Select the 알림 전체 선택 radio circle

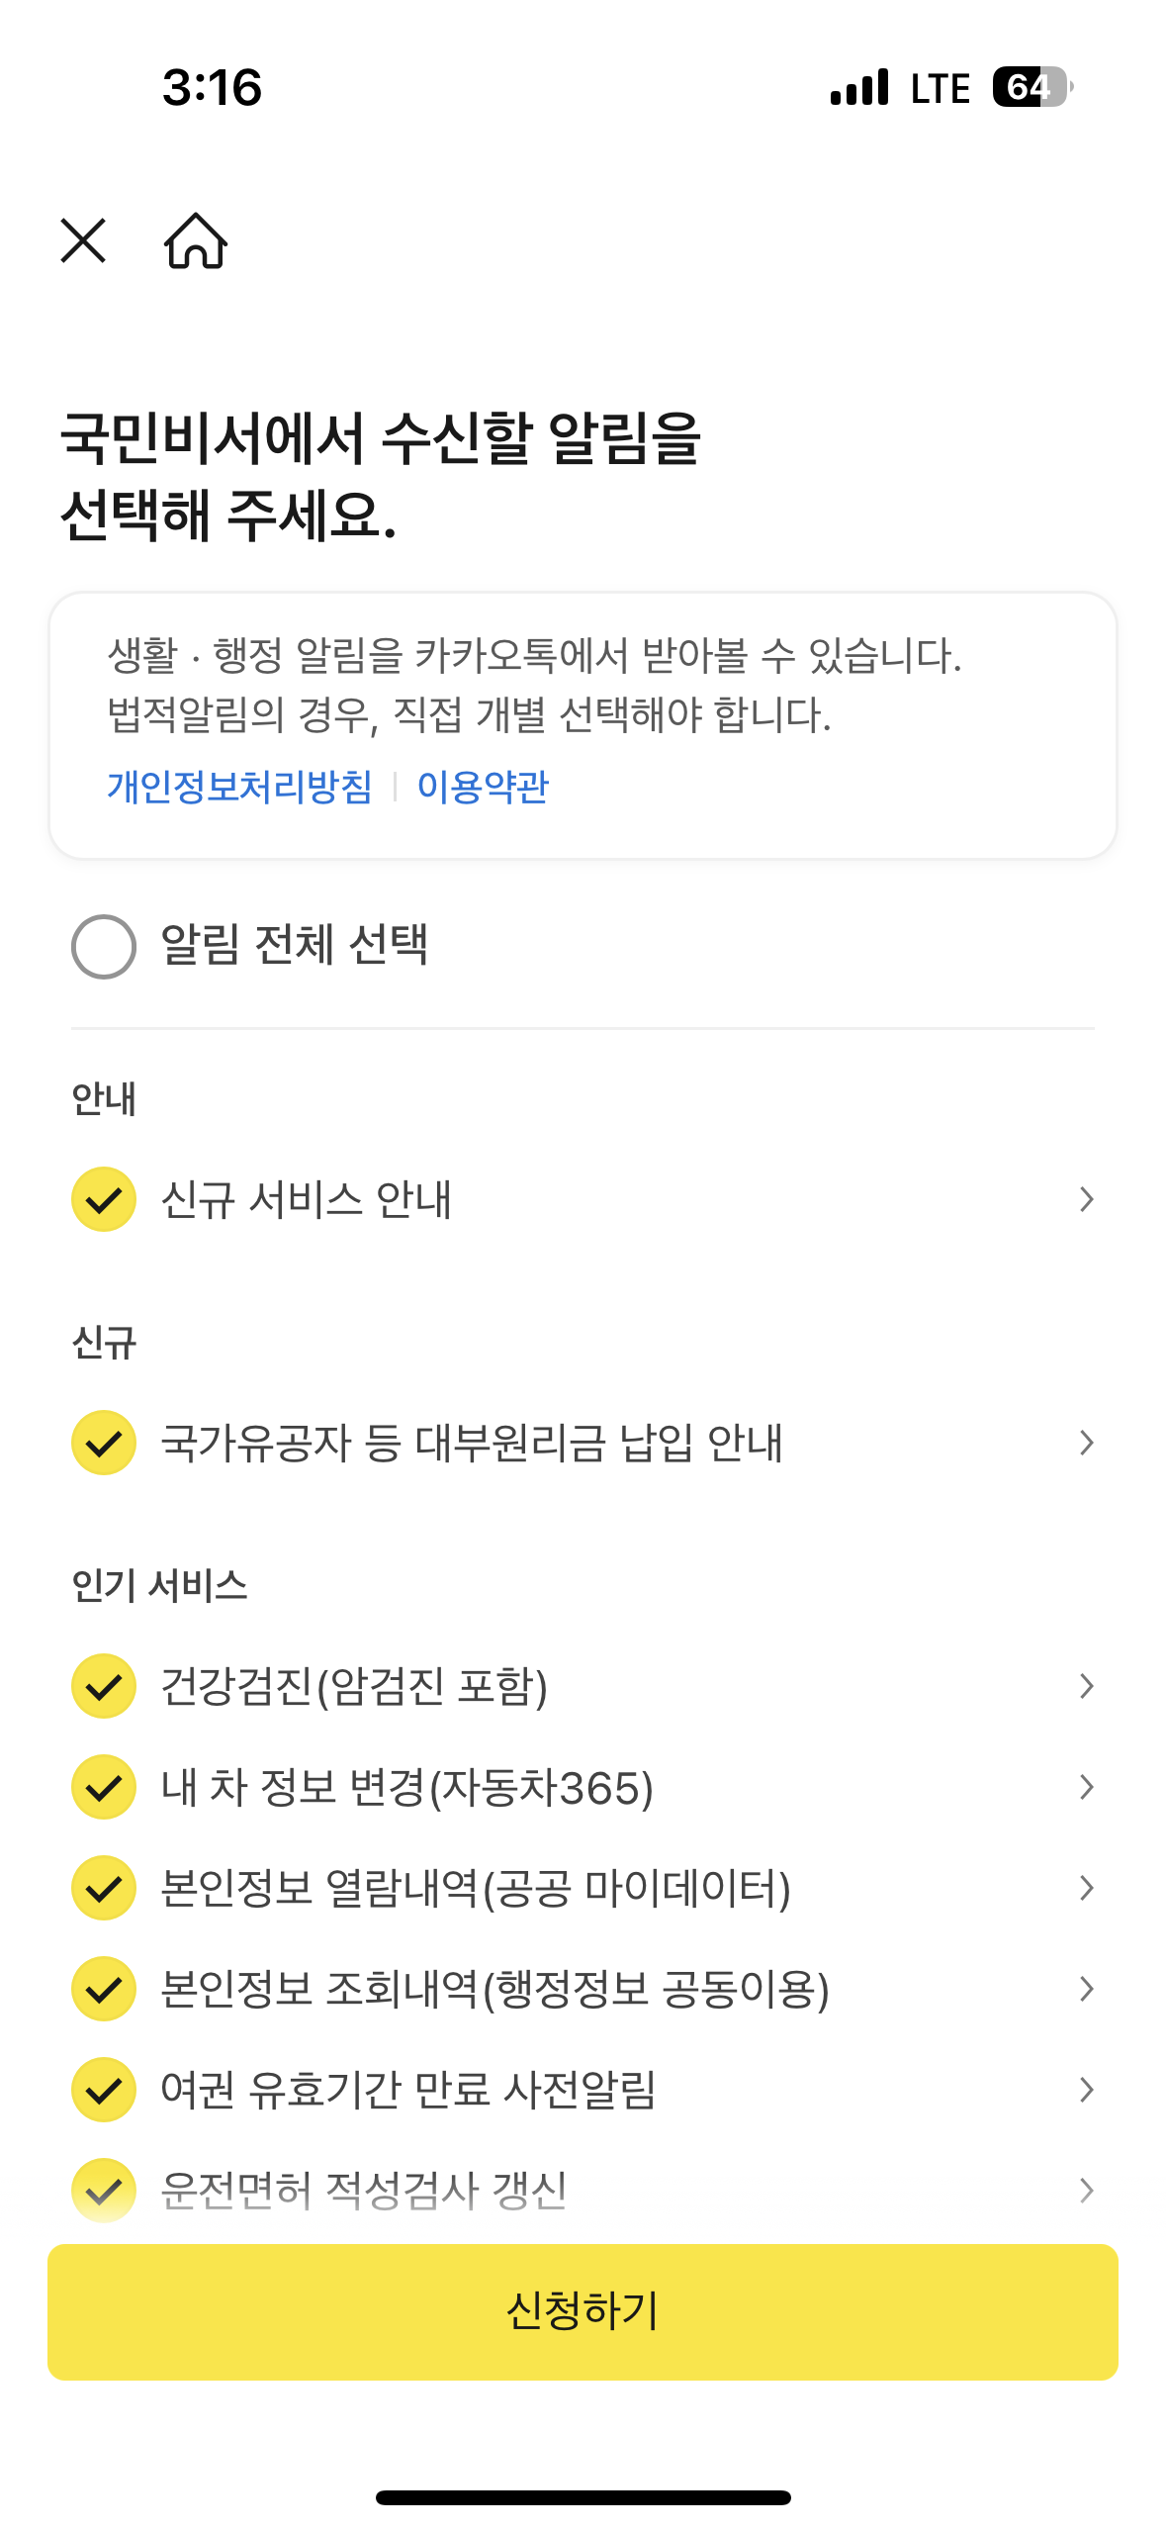tap(104, 947)
